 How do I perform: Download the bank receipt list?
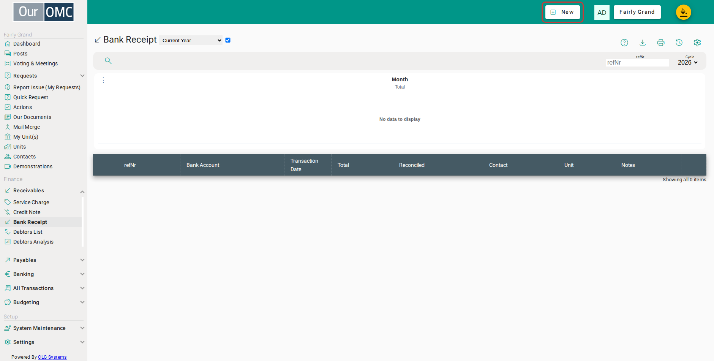point(643,43)
